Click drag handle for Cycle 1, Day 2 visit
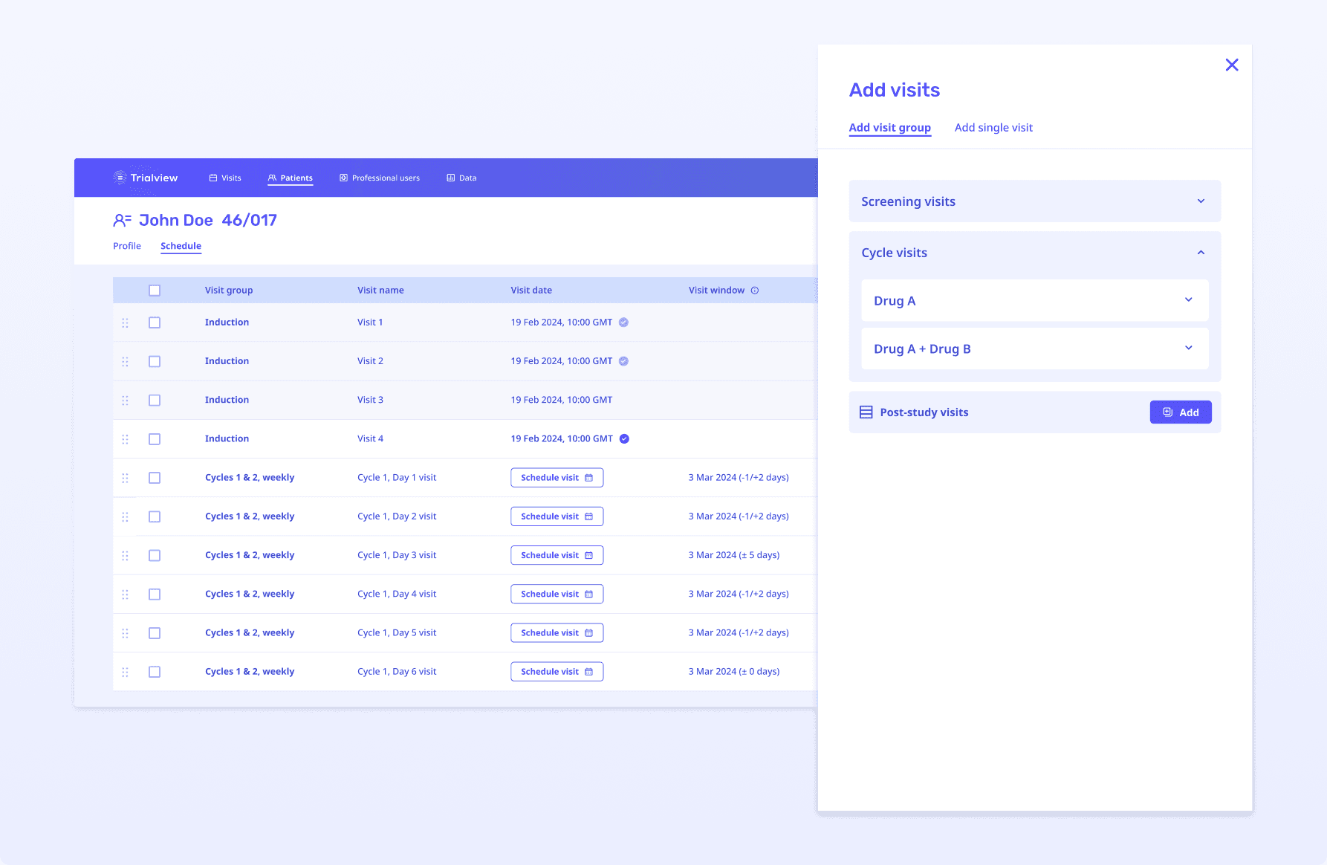This screenshot has height=865, width=1327. coord(125,516)
